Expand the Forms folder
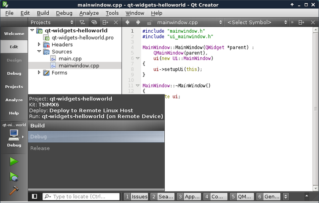 pos(39,73)
